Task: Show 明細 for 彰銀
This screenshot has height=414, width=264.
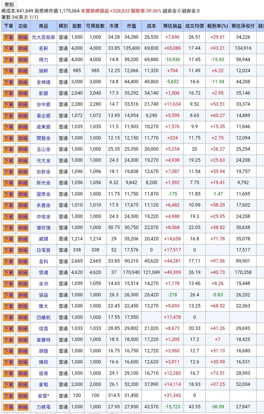Action: pos(23,93)
